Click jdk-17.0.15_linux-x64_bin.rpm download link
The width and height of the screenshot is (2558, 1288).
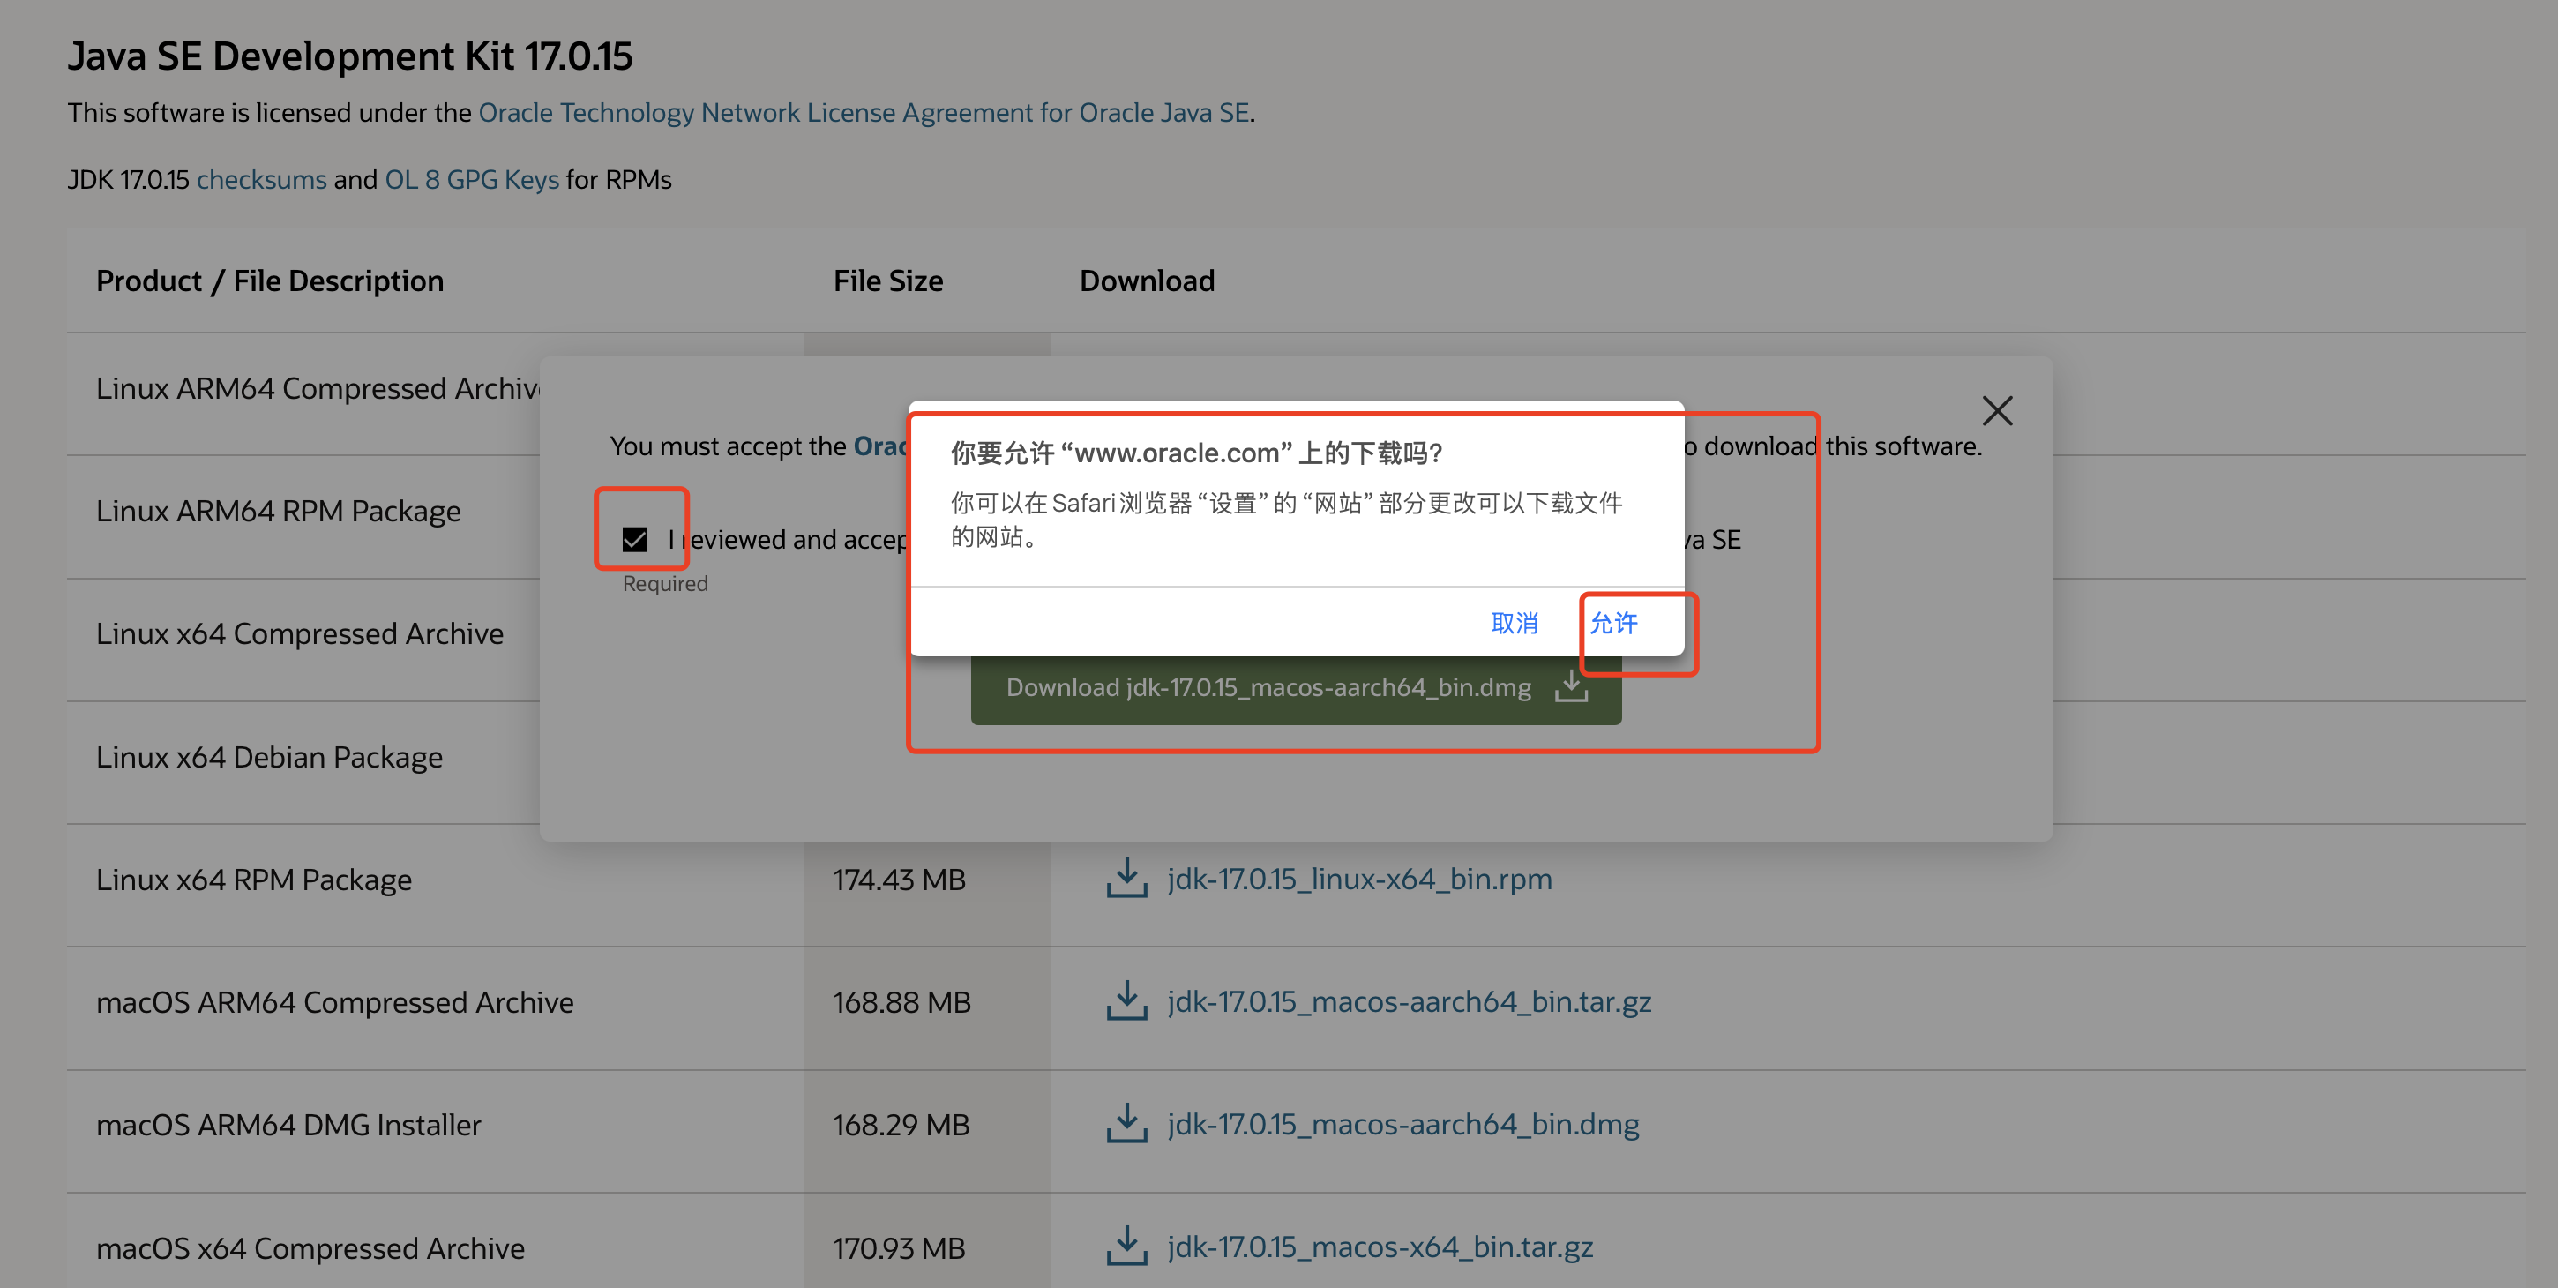point(1359,879)
